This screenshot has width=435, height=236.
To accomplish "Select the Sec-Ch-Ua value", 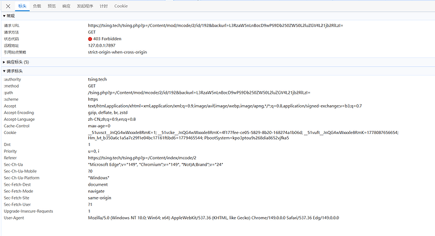I will [155, 164].
